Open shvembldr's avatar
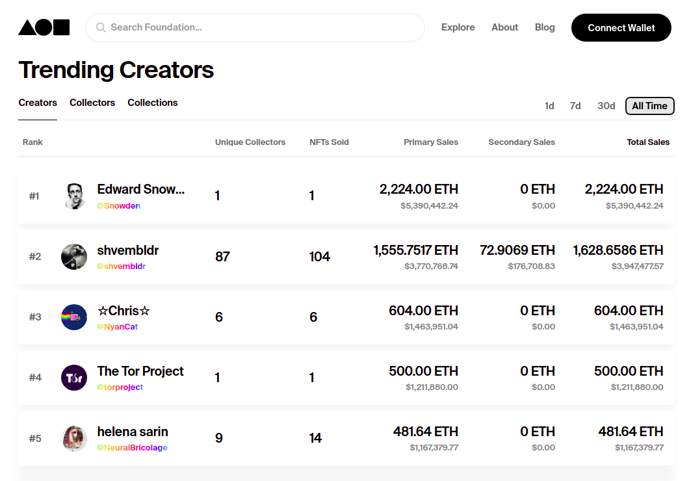The image size is (689, 481). (x=74, y=257)
